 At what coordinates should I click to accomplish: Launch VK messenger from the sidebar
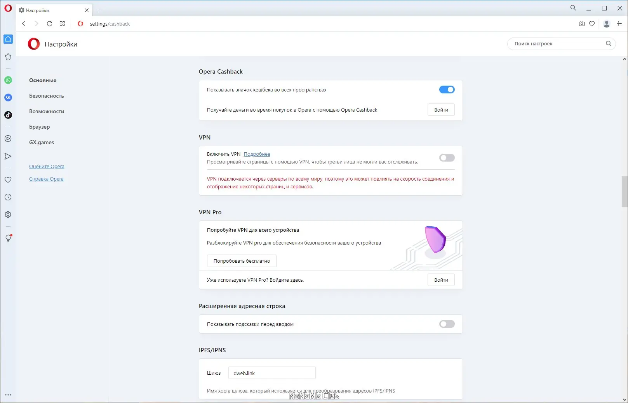click(8, 98)
